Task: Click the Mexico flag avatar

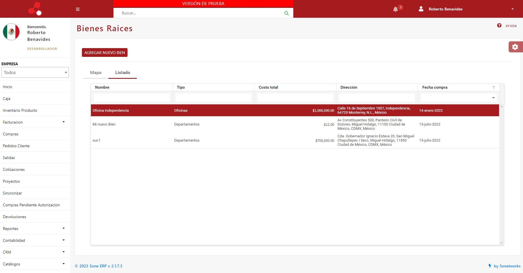Action: 11,32
